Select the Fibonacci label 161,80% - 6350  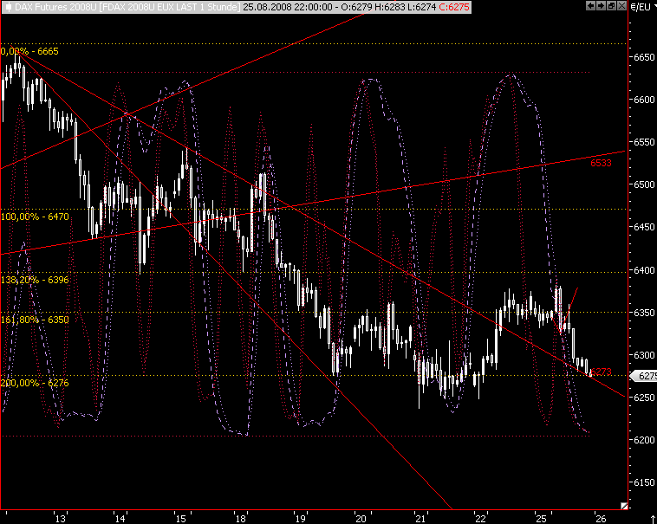pyautogui.click(x=35, y=320)
